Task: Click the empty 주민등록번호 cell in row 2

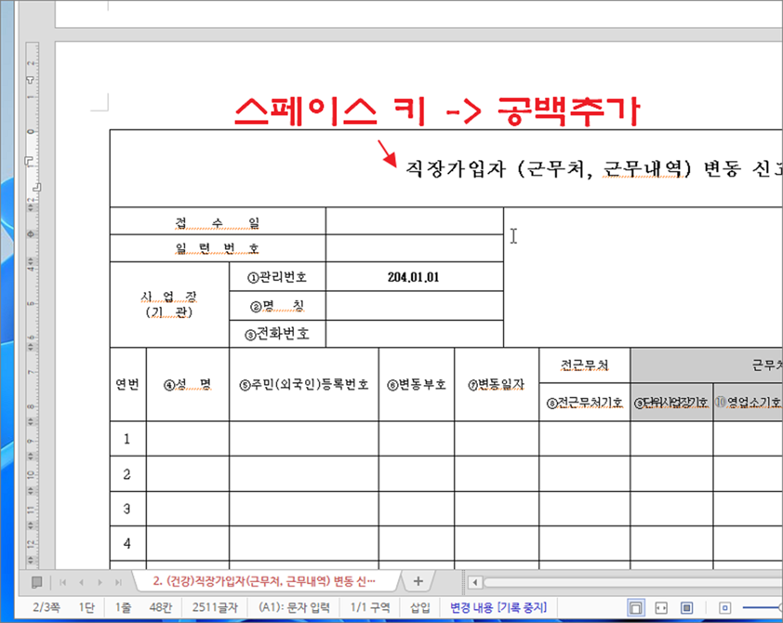Action: tap(304, 473)
